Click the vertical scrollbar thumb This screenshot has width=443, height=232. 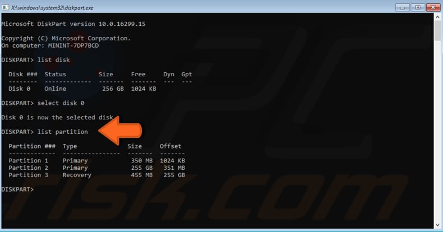tap(437, 30)
